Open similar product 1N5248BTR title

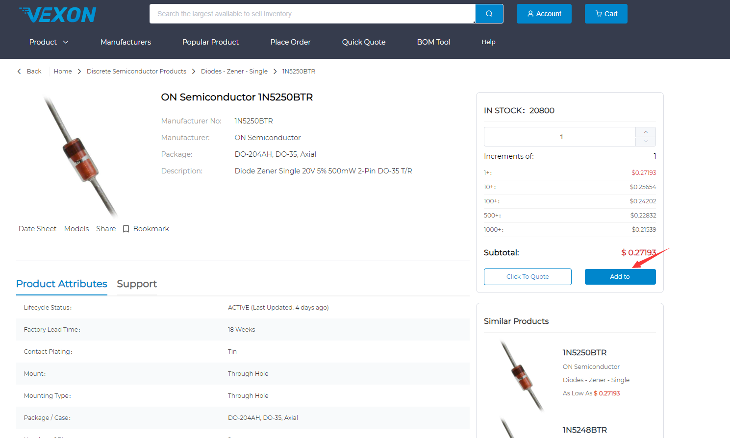[x=584, y=430]
